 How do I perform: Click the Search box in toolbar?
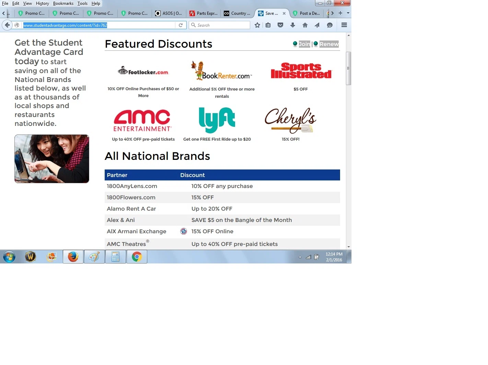(220, 25)
